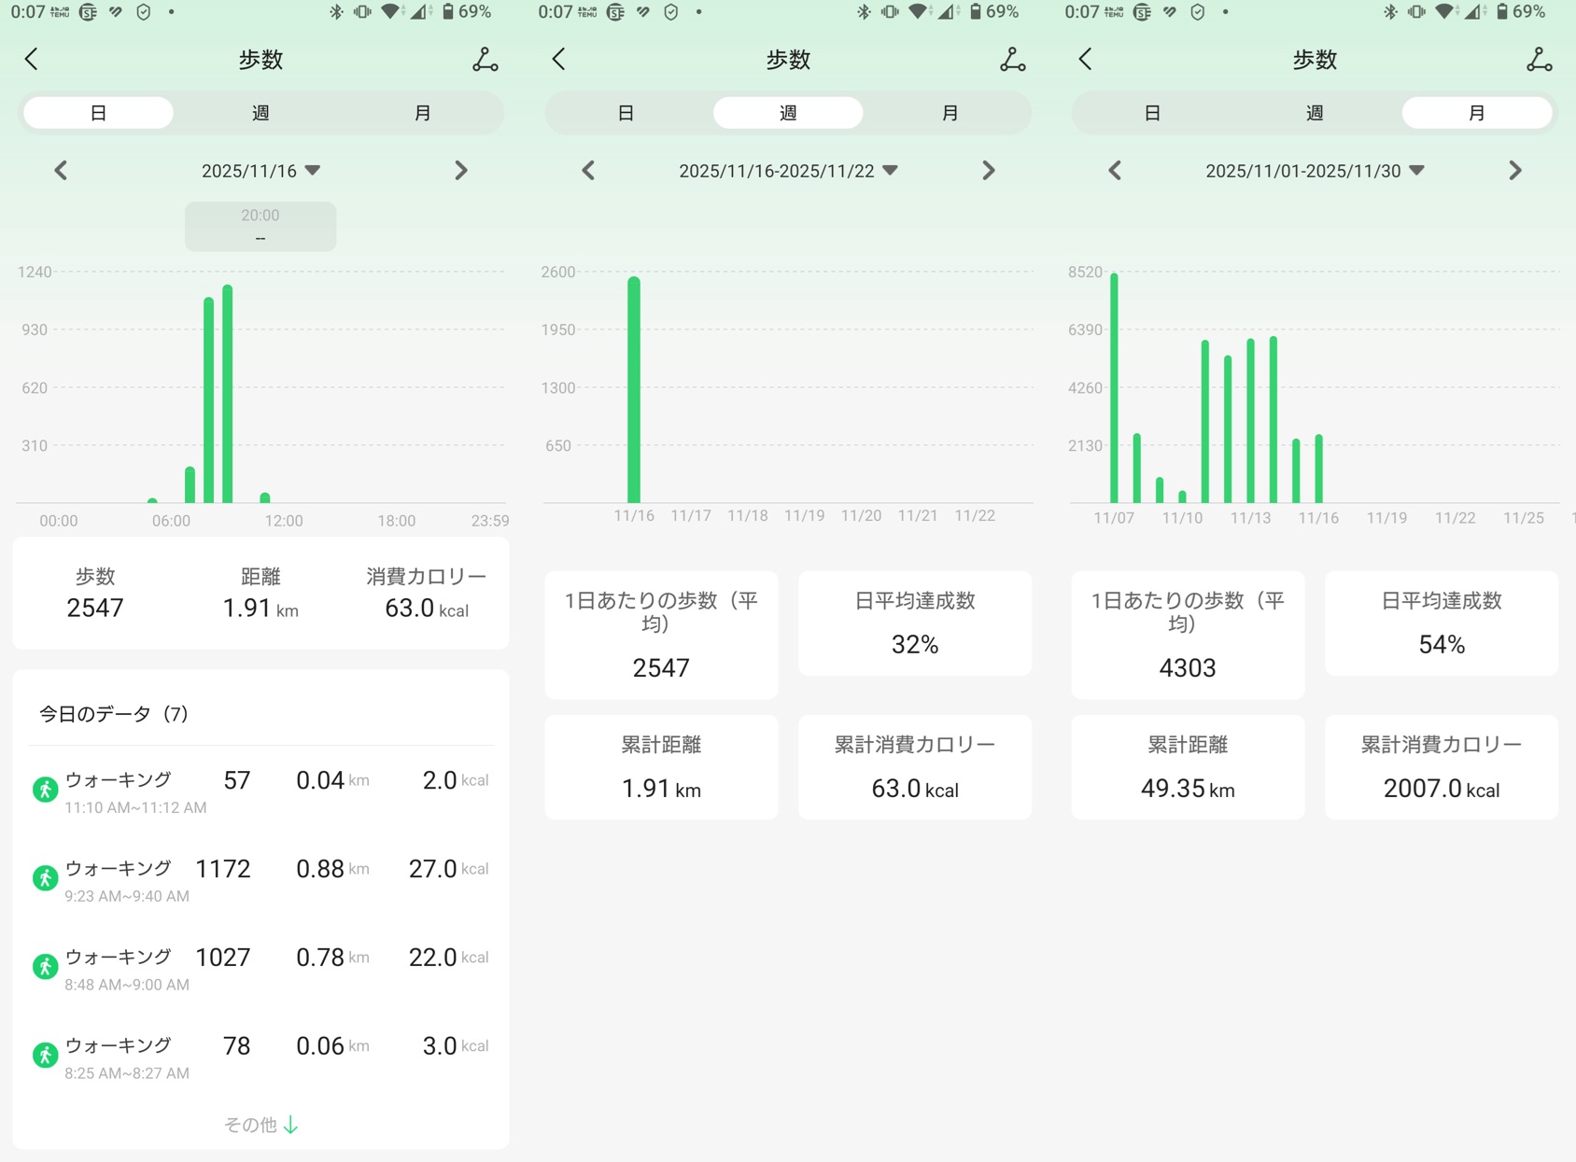Tap share icon on the monthly steps screen

pyautogui.click(x=1539, y=60)
